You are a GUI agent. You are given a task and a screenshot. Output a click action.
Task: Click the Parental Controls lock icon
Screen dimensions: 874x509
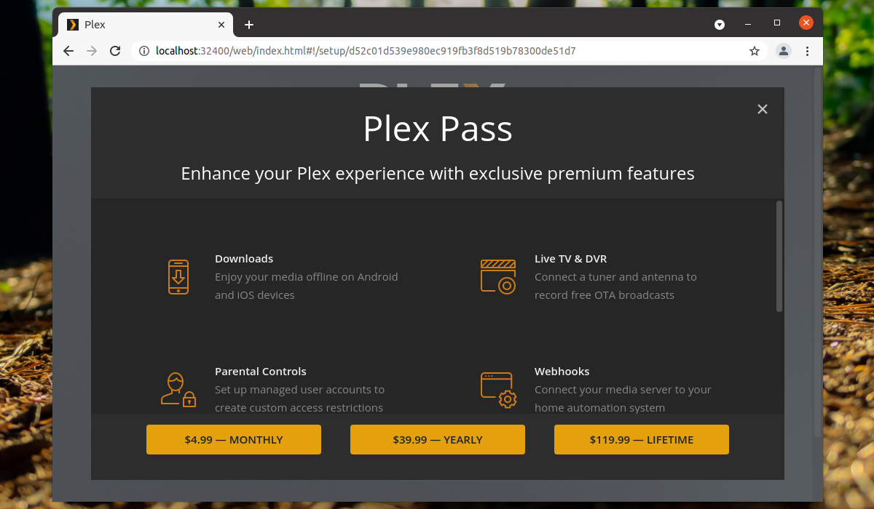tap(178, 390)
